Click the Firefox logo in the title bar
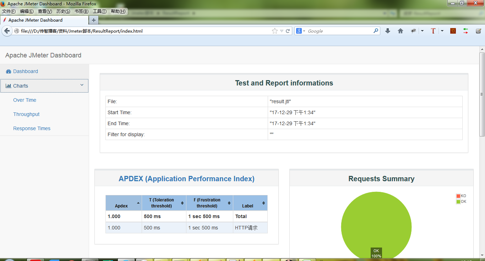485x261 pixels. 3,4
